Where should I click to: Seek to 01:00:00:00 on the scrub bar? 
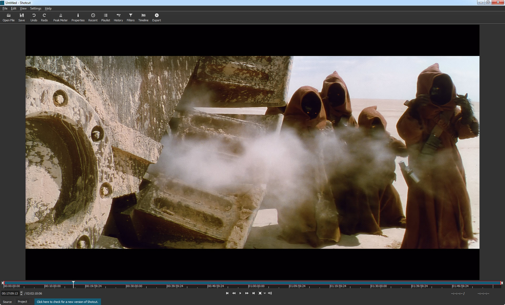(257, 286)
